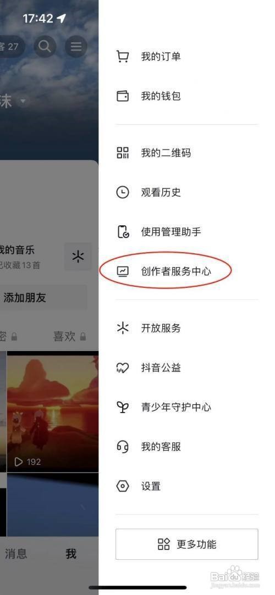Tap the search magnifier icon in header

tap(45, 46)
